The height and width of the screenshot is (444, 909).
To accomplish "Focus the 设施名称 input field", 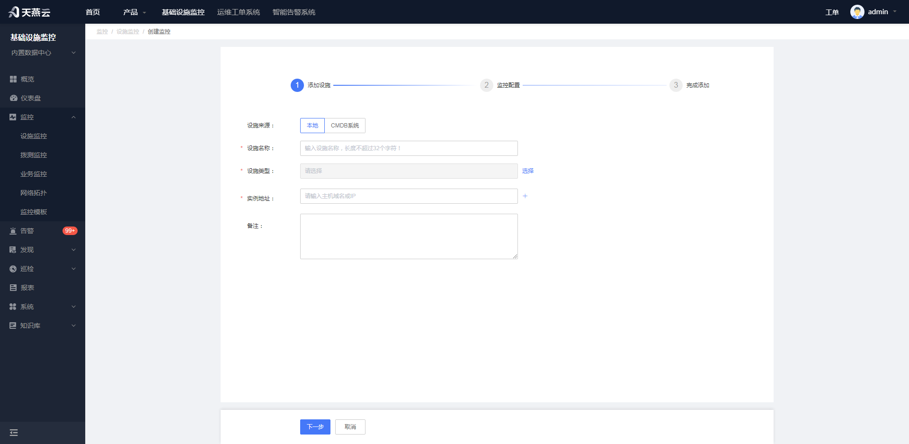I will pyautogui.click(x=409, y=148).
